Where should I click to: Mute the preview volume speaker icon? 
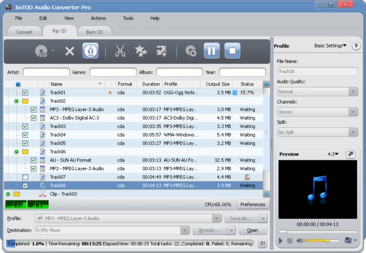coord(299,241)
